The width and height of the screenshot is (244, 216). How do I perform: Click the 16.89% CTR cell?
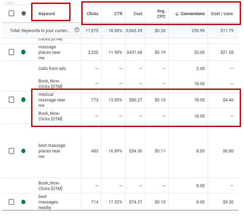(x=116, y=151)
